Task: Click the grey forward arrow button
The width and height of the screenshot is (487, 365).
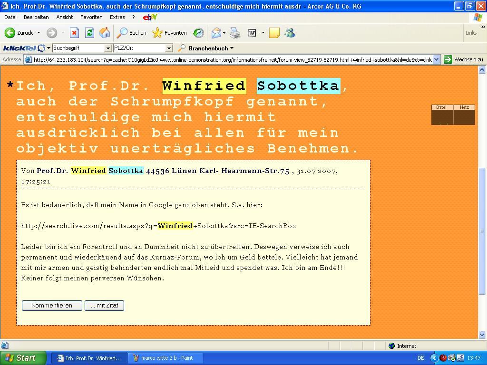Action: tap(52, 33)
